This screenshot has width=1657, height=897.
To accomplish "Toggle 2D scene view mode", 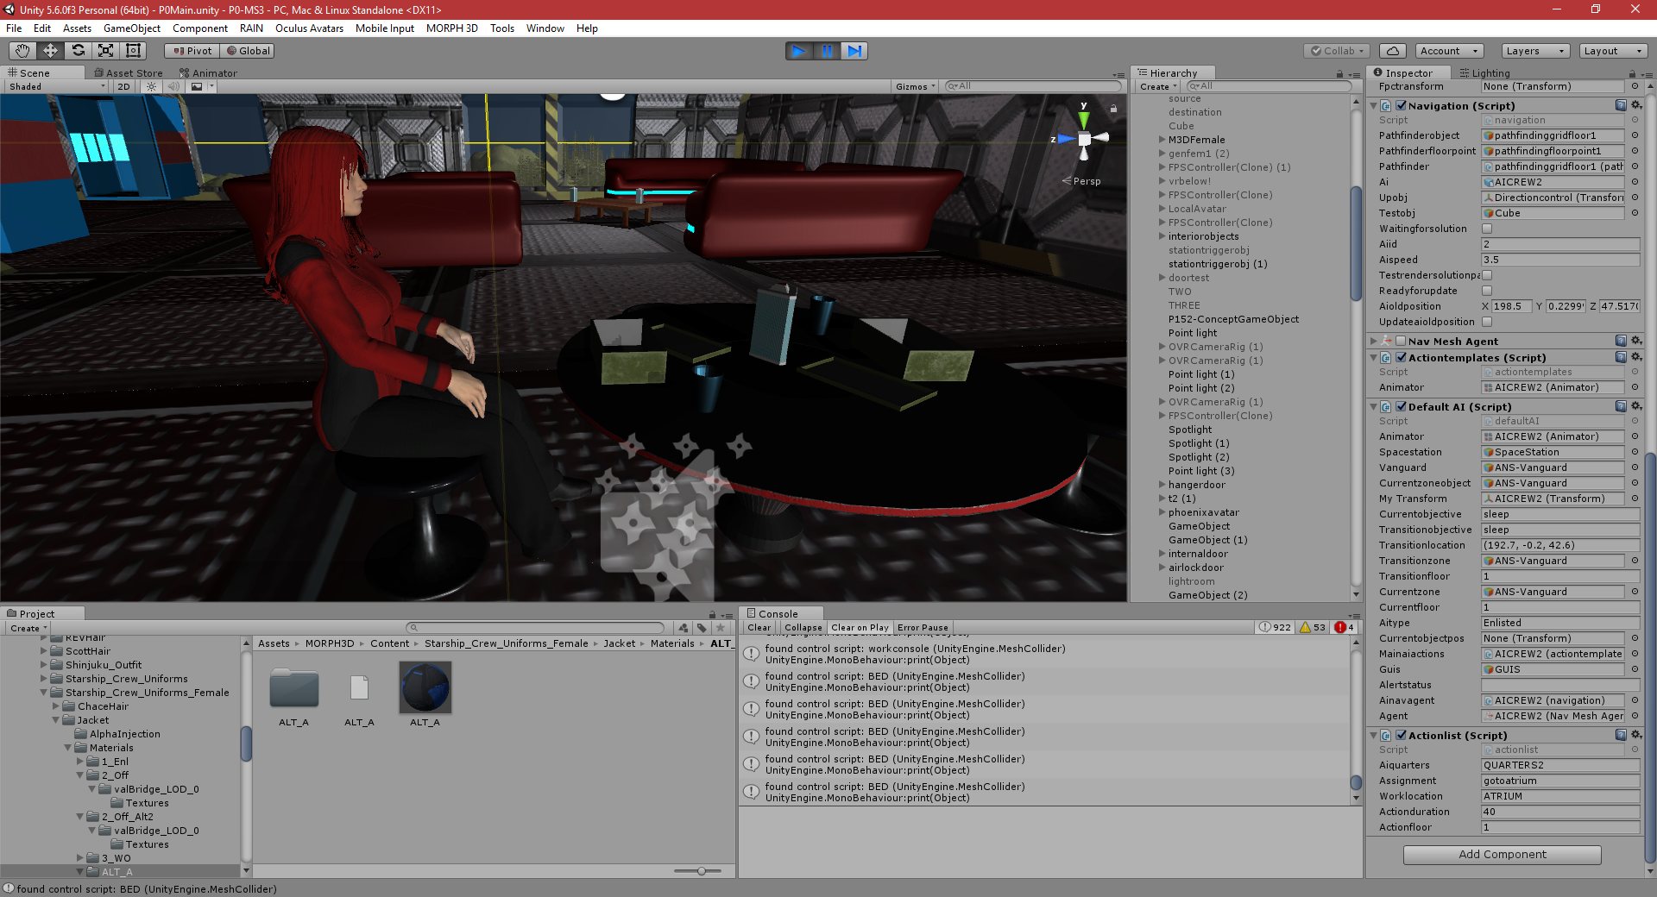I will pos(123,86).
